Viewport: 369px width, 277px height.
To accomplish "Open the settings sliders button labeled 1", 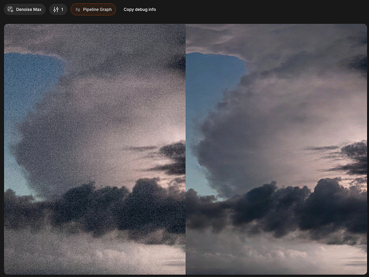I will [58, 10].
